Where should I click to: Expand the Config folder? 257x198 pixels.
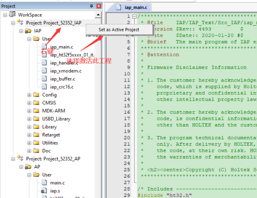(x=29, y=95)
